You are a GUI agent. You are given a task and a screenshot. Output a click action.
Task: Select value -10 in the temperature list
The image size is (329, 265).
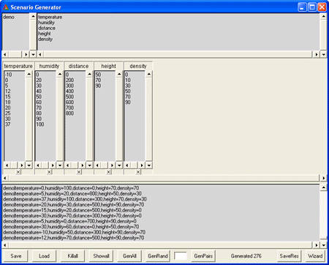(8, 75)
